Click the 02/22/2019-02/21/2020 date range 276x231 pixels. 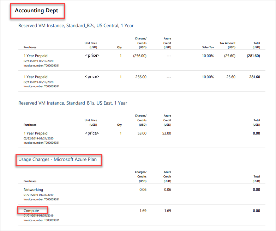coord(39,138)
